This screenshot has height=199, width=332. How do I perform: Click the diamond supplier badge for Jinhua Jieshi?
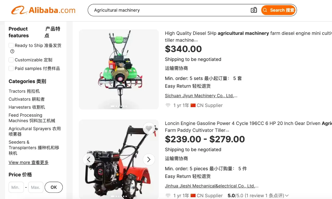coord(168,196)
